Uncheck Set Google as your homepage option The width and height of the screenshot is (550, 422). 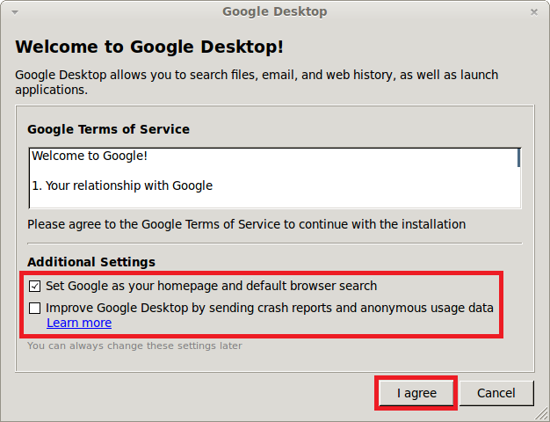[35, 286]
